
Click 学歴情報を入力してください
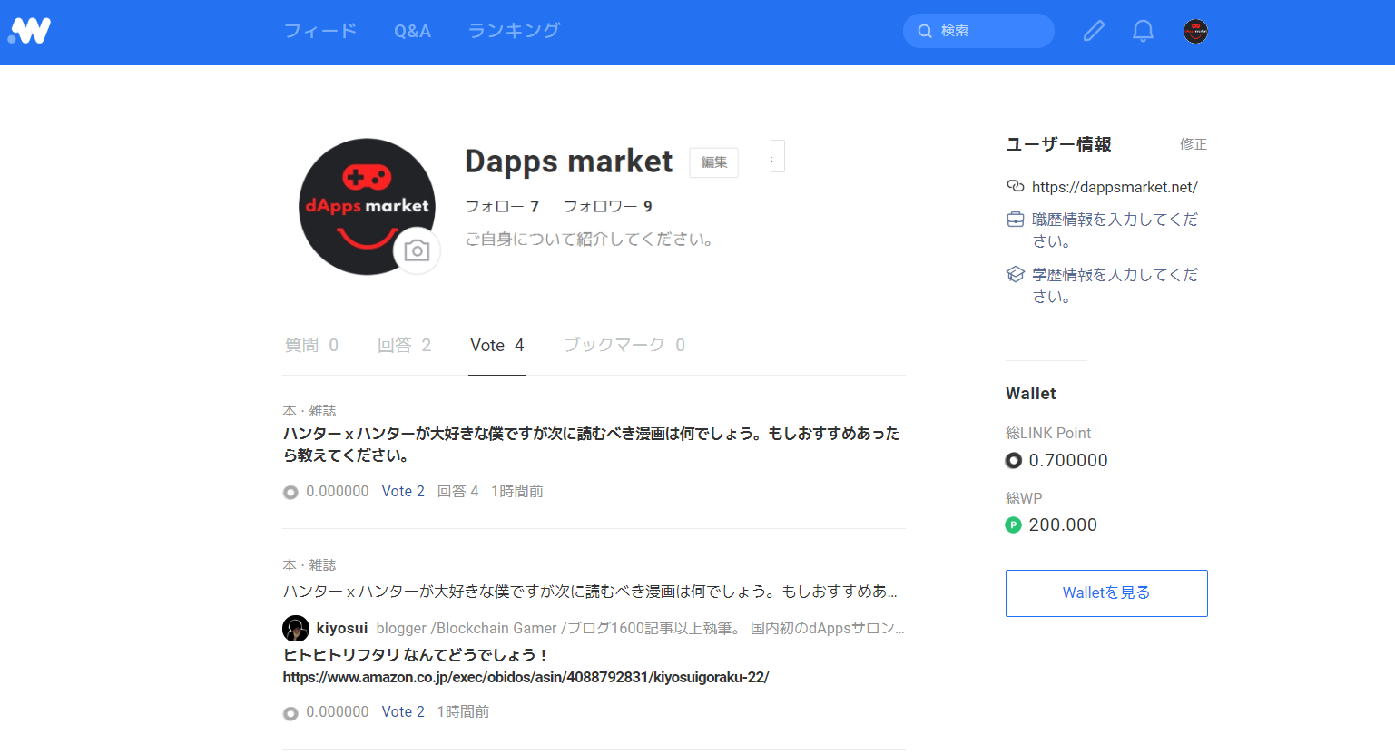tap(1115, 285)
